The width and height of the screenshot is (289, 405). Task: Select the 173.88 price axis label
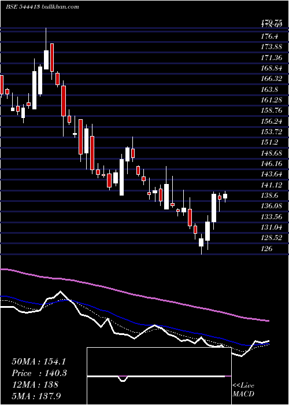272,47
